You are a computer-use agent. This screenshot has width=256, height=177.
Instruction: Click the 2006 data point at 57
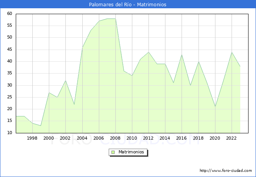(99, 21)
